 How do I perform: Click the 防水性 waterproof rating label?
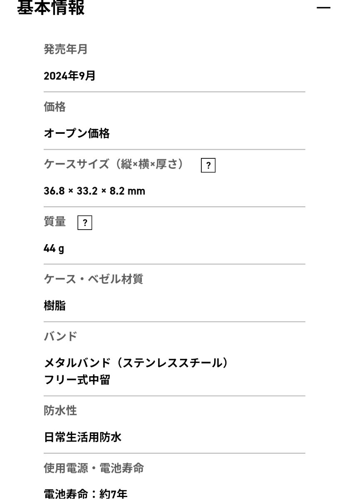(x=61, y=410)
